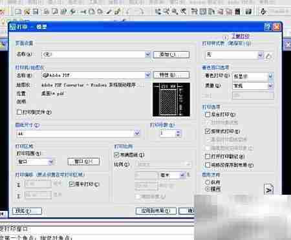Click the Block Editor toolbar icon
Image resolution: width=291 pixels, height=240 pixels.
[117, 12]
